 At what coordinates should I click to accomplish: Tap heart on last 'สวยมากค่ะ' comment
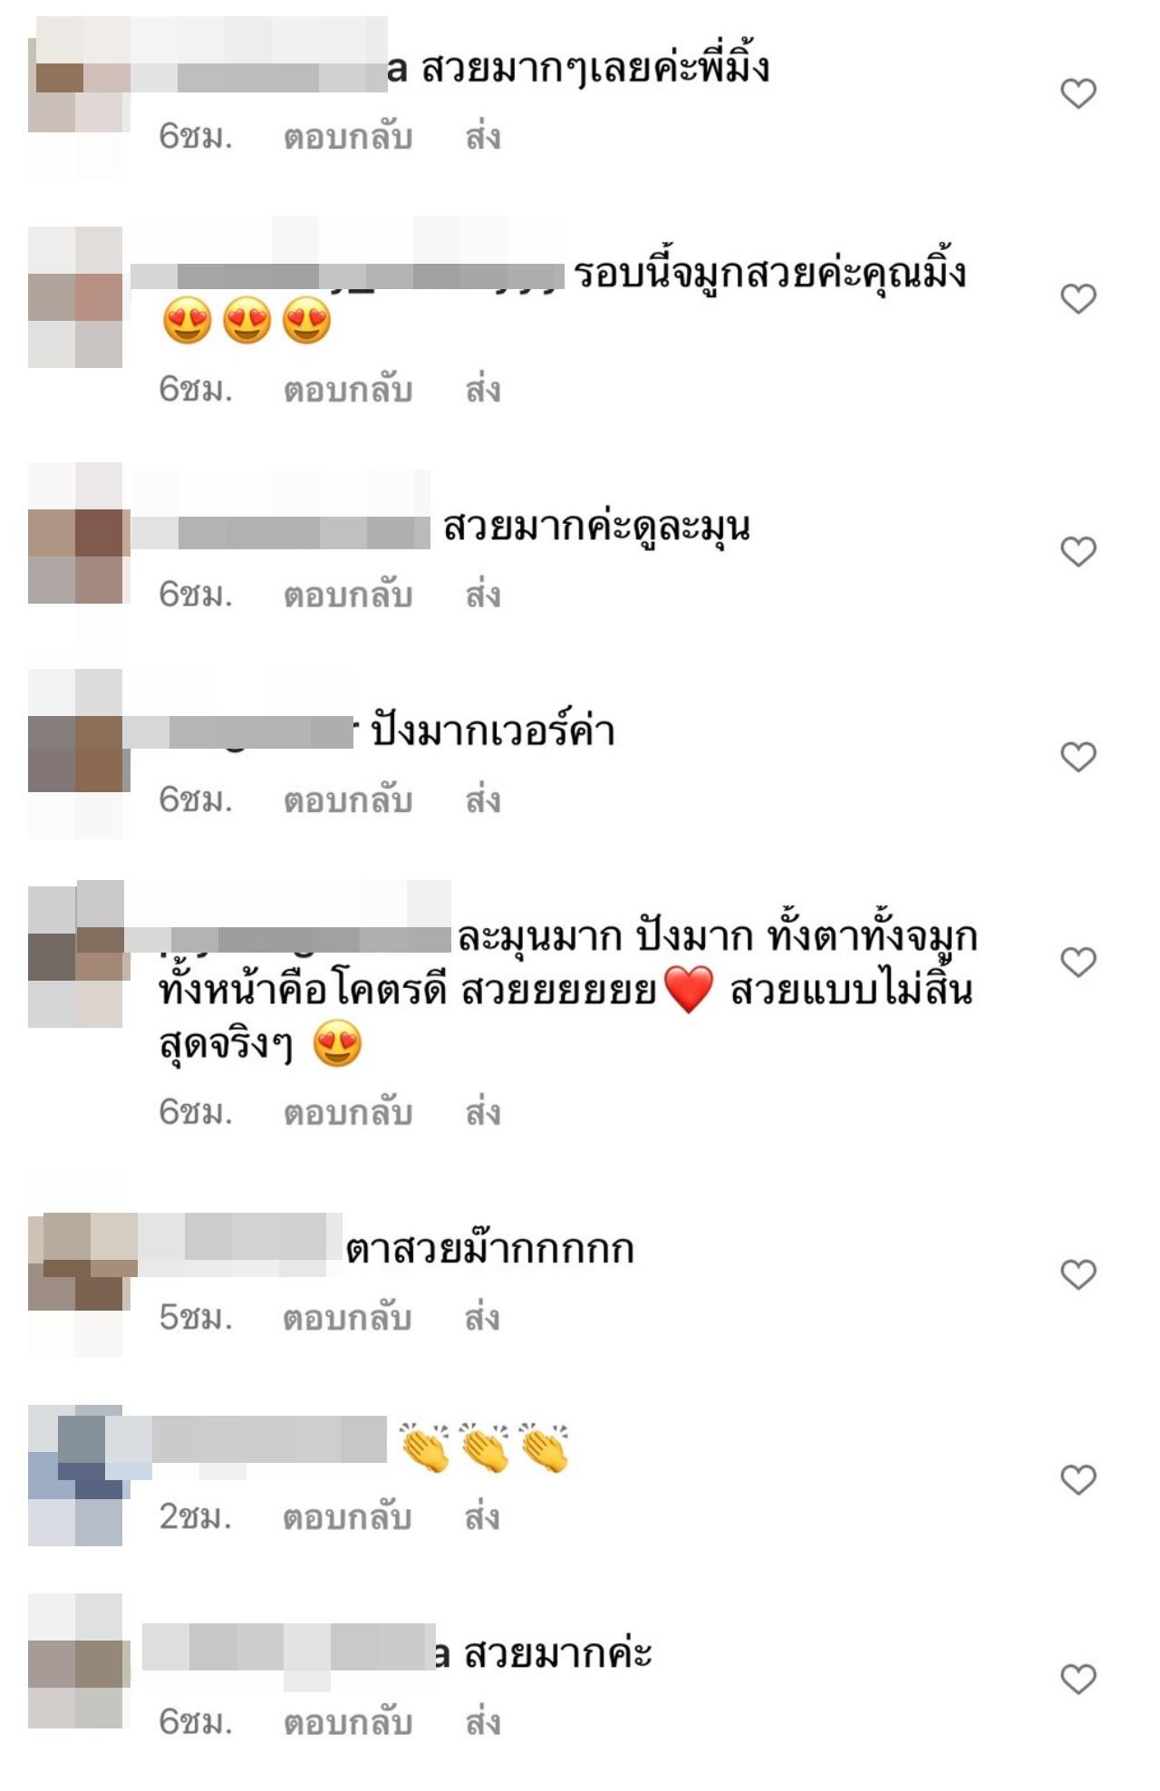[x=1078, y=1679]
